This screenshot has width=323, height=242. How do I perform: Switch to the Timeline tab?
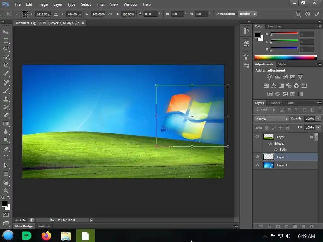(44, 226)
